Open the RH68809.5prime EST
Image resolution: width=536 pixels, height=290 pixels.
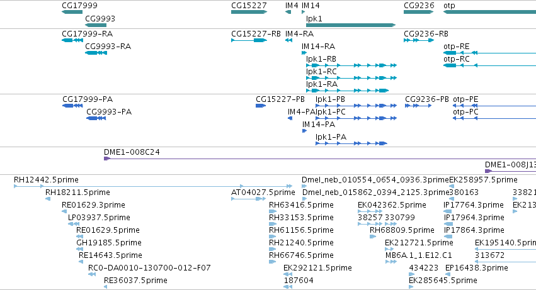click(373, 237)
